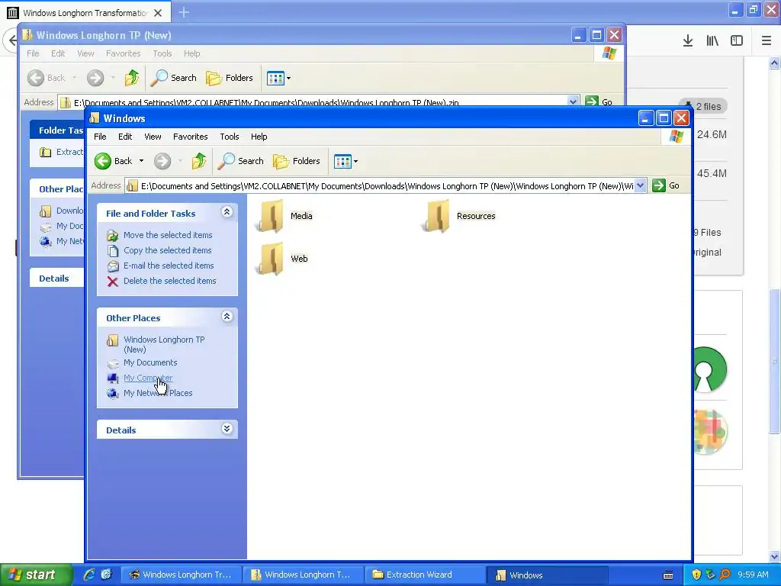Open Help menu in Windows window

259,137
